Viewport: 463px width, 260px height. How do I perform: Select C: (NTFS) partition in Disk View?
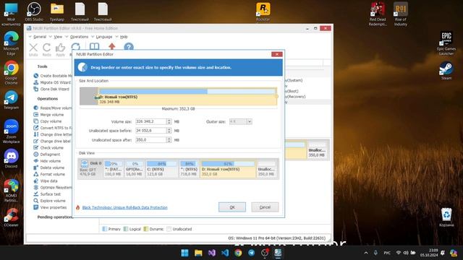[162, 168]
